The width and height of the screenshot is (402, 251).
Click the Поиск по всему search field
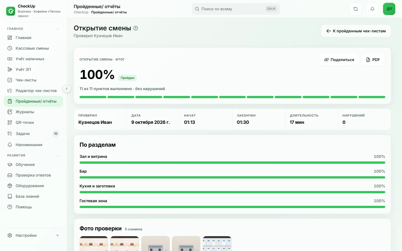236,9
